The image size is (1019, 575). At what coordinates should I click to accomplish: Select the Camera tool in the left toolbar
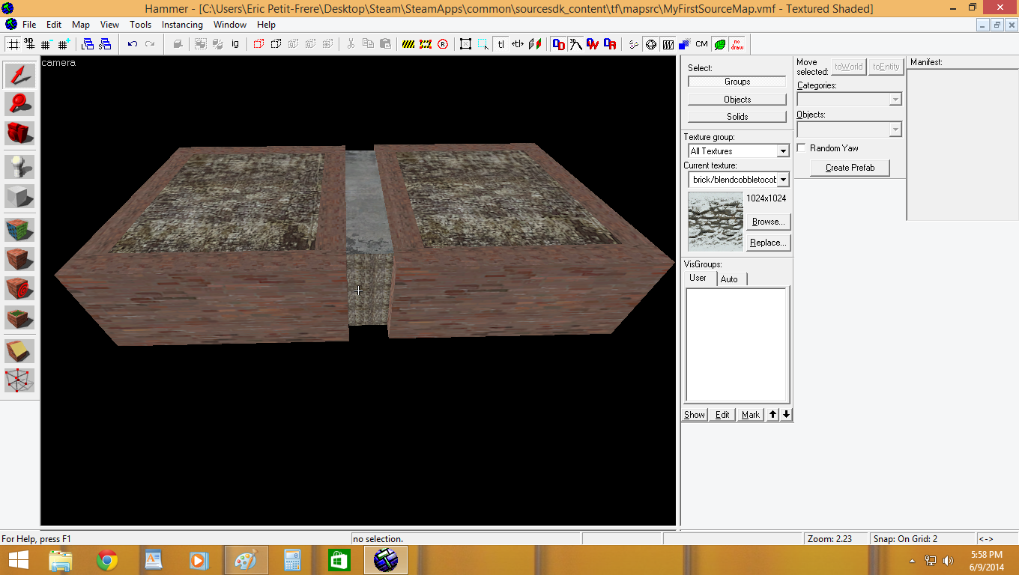click(19, 133)
